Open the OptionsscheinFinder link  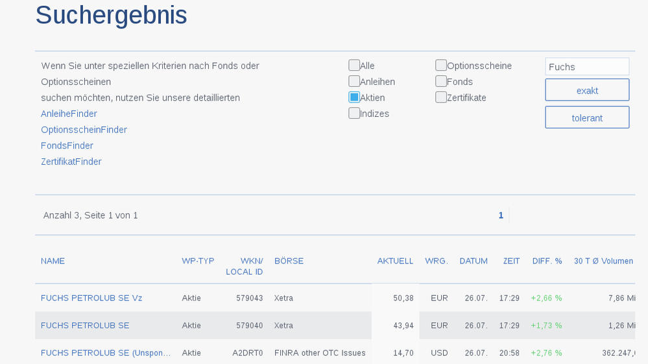pyautogui.click(x=84, y=130)
